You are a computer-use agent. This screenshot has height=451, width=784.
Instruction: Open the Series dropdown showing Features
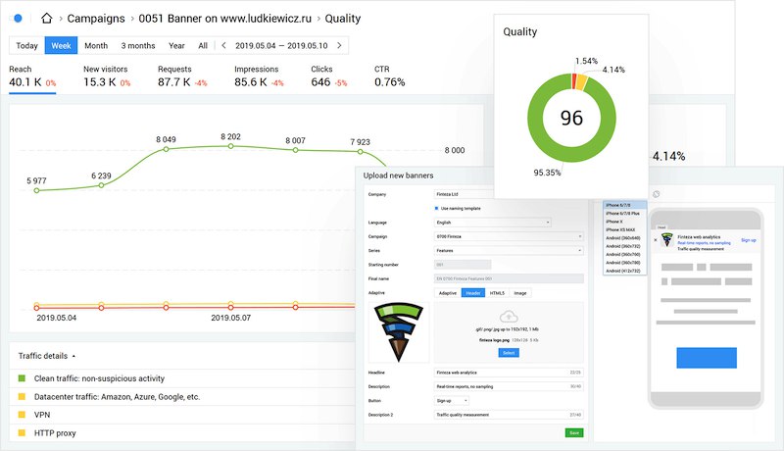click(x=509, y=250)
